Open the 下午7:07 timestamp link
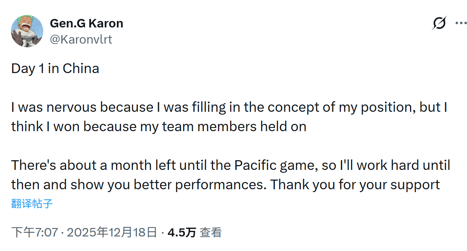This screenshot has width=467, height=251. coord(34,232)
